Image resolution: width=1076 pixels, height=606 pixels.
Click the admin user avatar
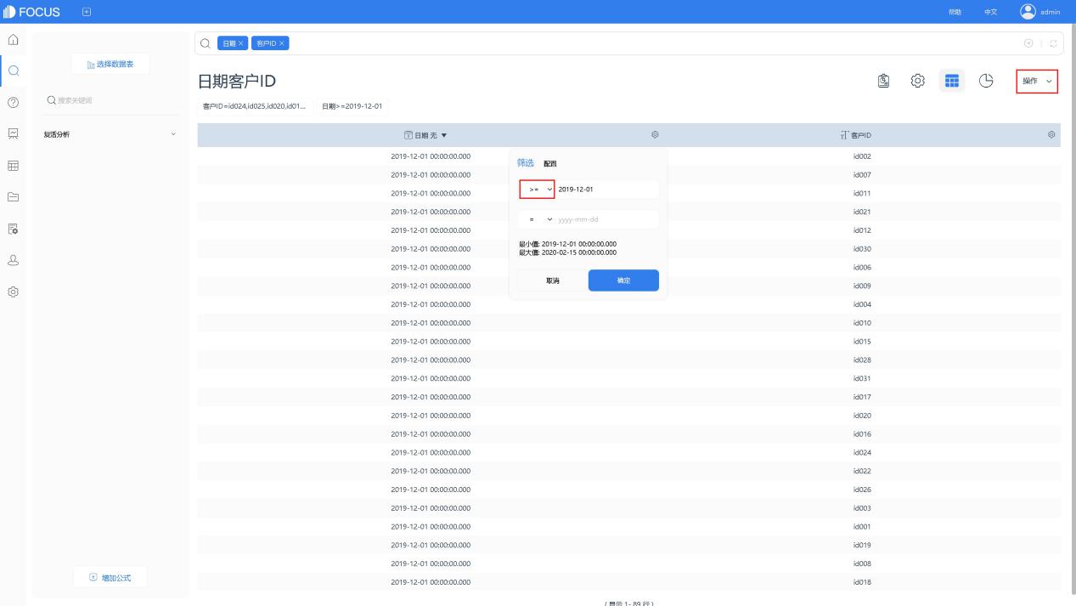click(x=1028, y=11)
